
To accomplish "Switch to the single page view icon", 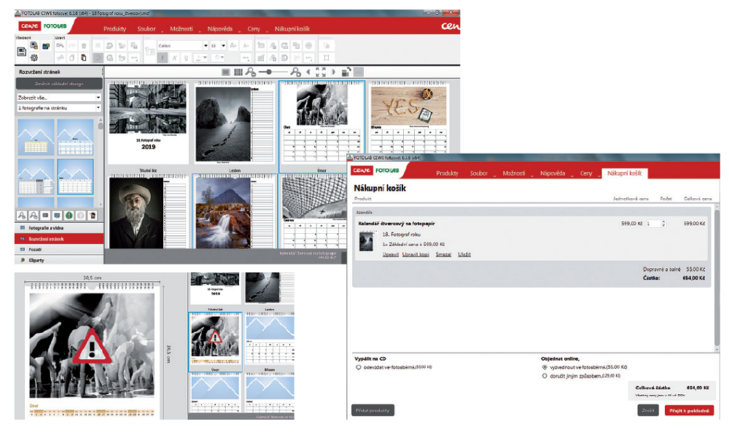I will [226, 72].
